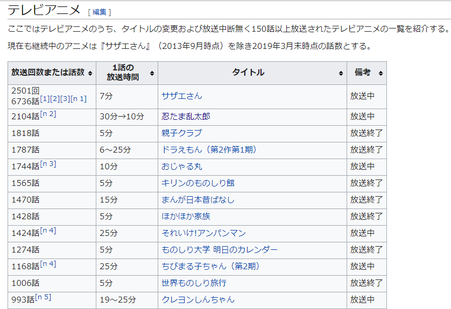This screenshot has height=309, width=451.
Task: Open the キリンのものしり館 link
Action: [198, 183]
